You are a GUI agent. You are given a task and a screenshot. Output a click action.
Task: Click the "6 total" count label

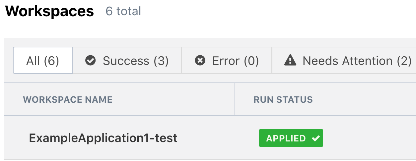click(x=123, y=11)
